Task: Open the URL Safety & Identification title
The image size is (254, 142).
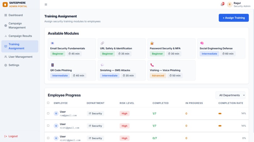Action: [x=116, y=48]
